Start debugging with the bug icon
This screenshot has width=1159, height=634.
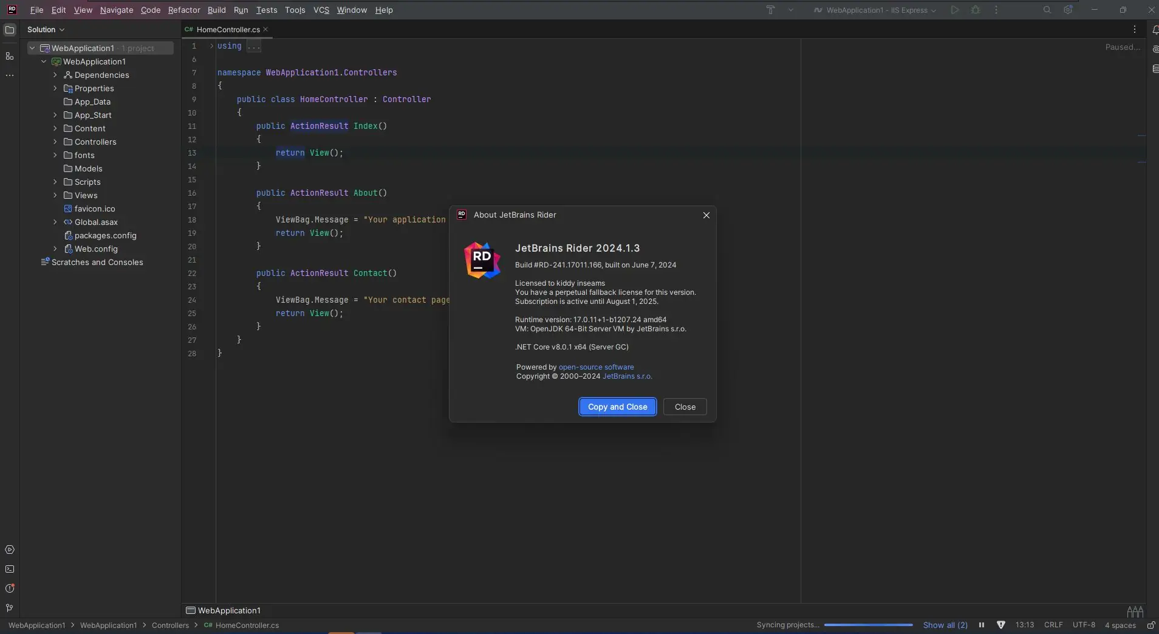(x=976, y=10)
